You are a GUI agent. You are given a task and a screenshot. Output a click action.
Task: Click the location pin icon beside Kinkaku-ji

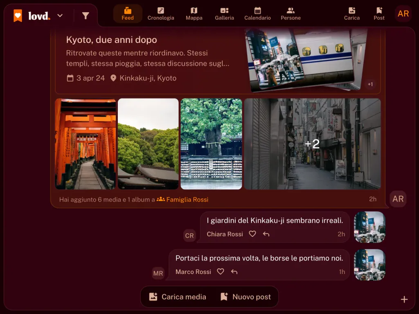113,78
